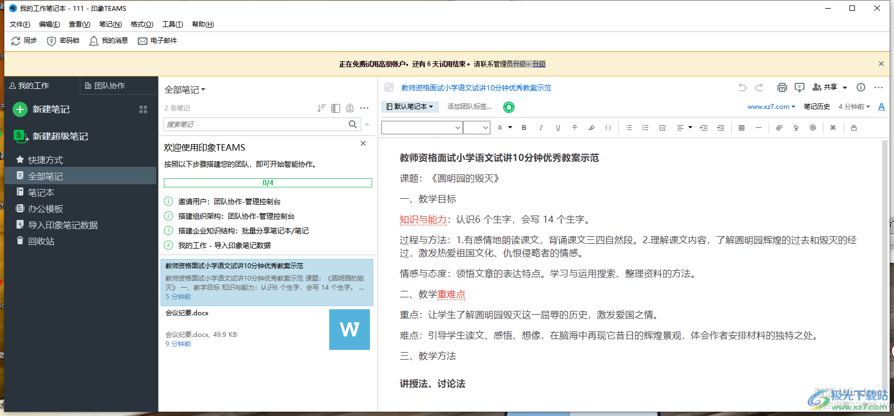
Task: Insert a checkbox to-do item
Action: pos(662,128)
